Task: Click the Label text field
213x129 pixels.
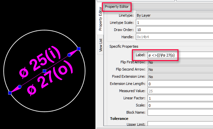Action: click(x=180, y=55)
